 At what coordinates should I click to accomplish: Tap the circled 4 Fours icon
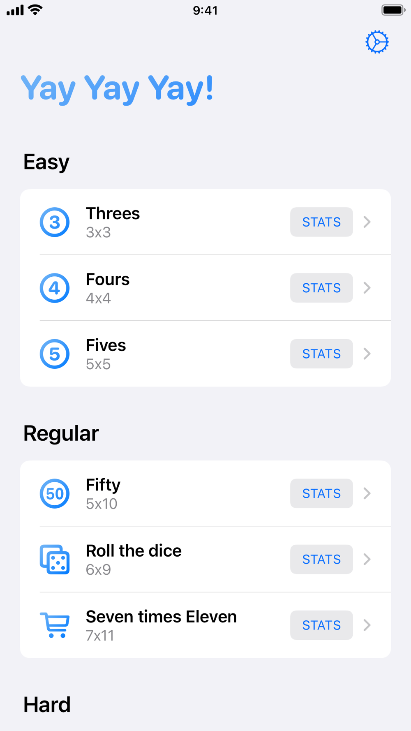click(x=55, y=288)
